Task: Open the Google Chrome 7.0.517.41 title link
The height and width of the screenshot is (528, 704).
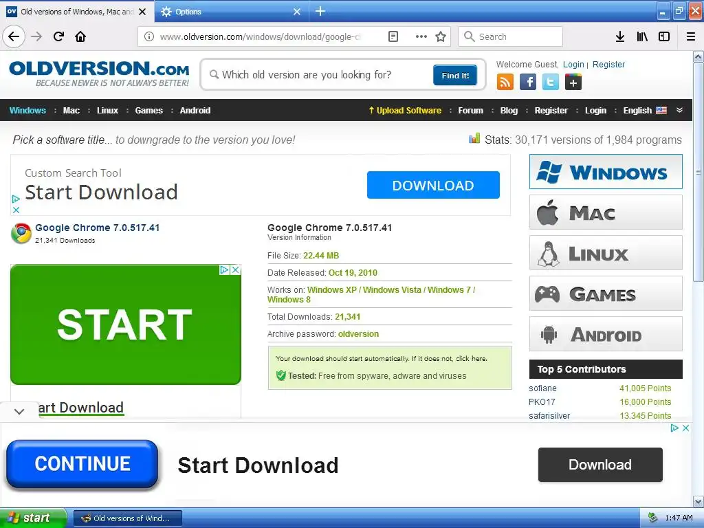Action: (97, 228)
